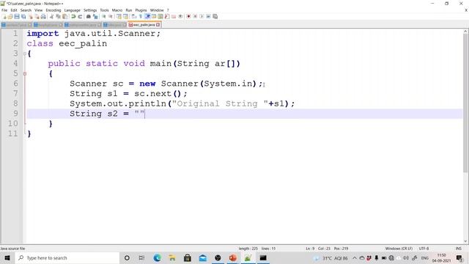The image size is (469, 264).
Task: Open the ? help menu
Action: 168,10
